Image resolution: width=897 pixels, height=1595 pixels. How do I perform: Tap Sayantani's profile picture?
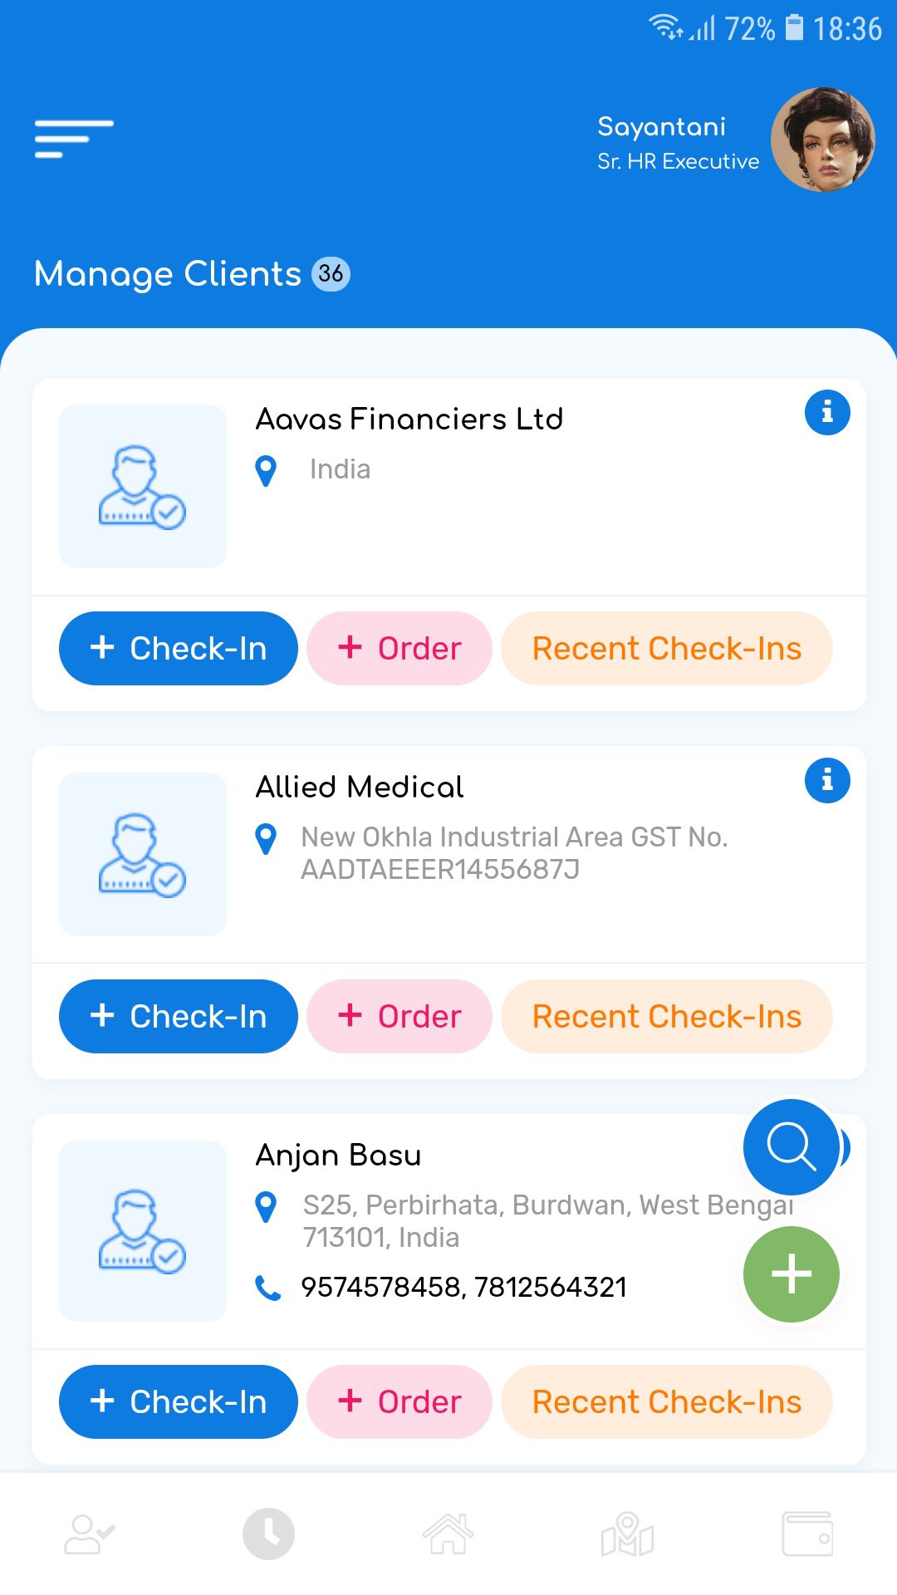pos(822,140)
